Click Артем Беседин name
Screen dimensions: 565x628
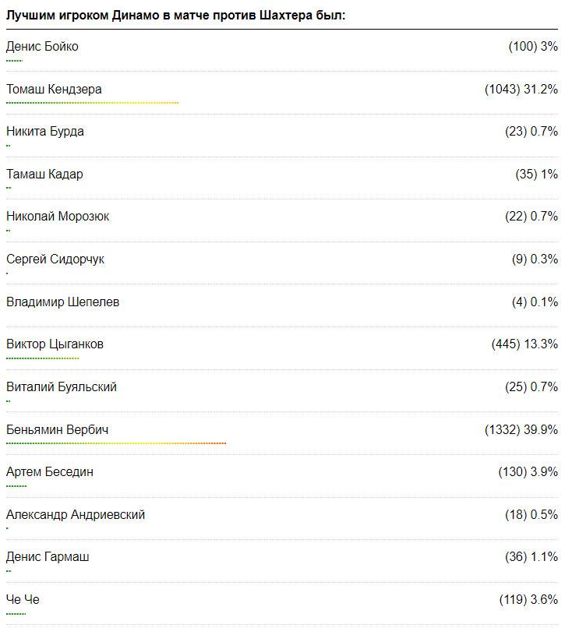point(50,472)
